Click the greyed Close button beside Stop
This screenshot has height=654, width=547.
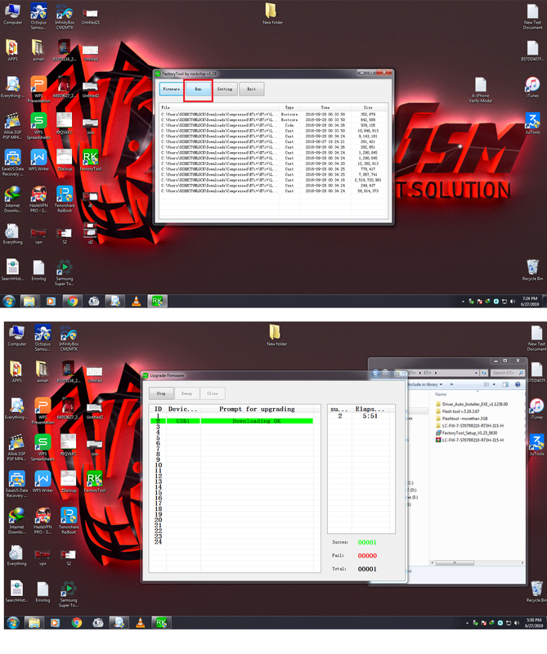coord(213,393)
